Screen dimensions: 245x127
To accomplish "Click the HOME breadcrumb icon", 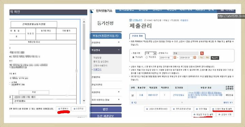I will click(x=145, y=20).
